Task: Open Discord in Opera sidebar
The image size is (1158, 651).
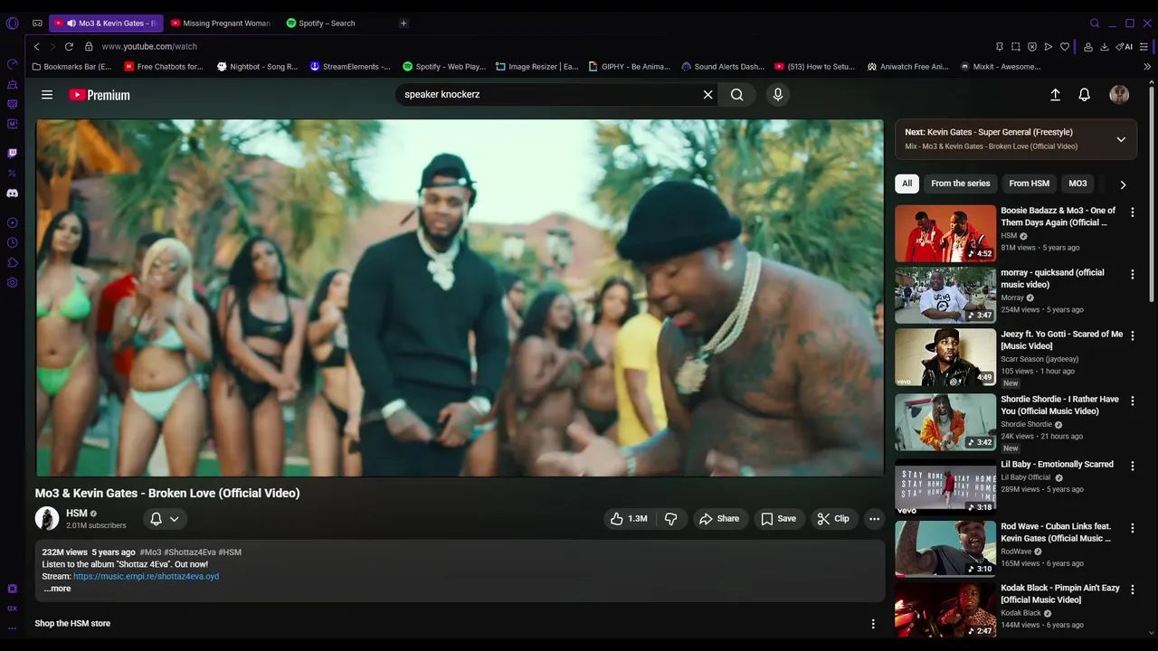Action: pyautogui.click(x=12, y=193)
